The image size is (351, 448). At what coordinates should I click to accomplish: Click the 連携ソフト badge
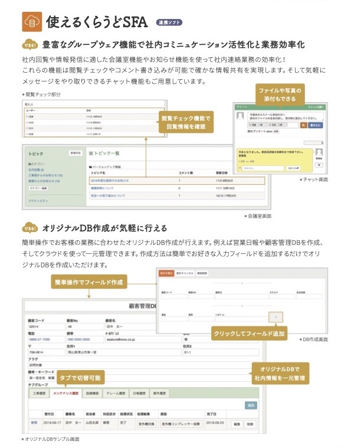click(x=169, y=22)
